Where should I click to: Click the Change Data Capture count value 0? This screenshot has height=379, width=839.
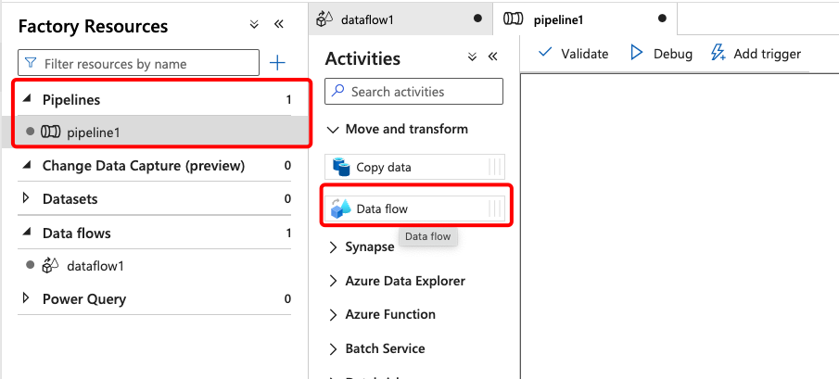[x=288, y=166]
